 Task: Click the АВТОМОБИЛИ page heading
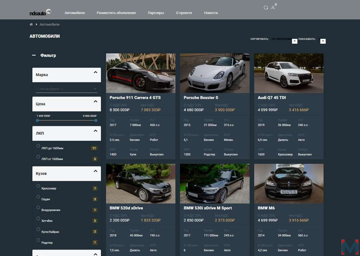[45, 36]
